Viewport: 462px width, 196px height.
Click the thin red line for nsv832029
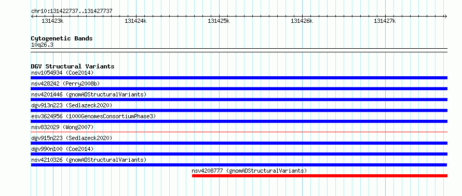pos(239,132)
